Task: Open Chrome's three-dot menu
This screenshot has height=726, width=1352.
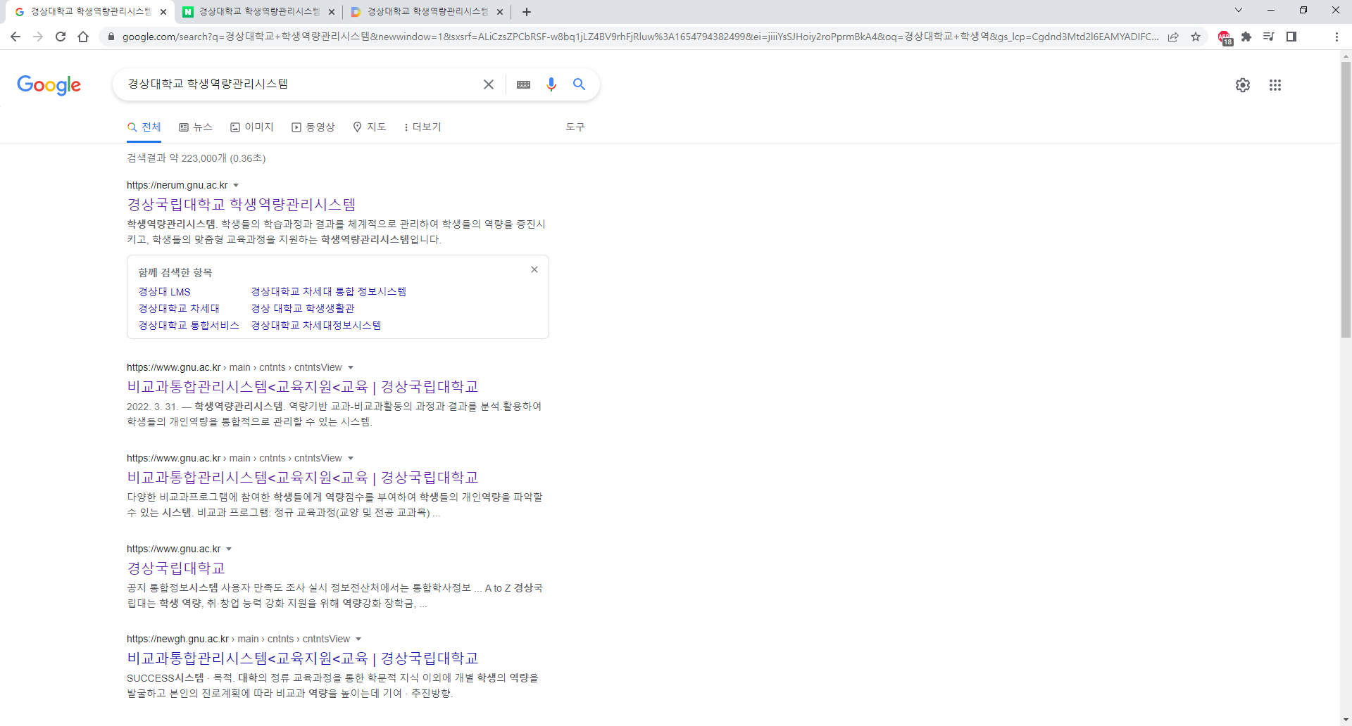Action: coord(1337,37)
